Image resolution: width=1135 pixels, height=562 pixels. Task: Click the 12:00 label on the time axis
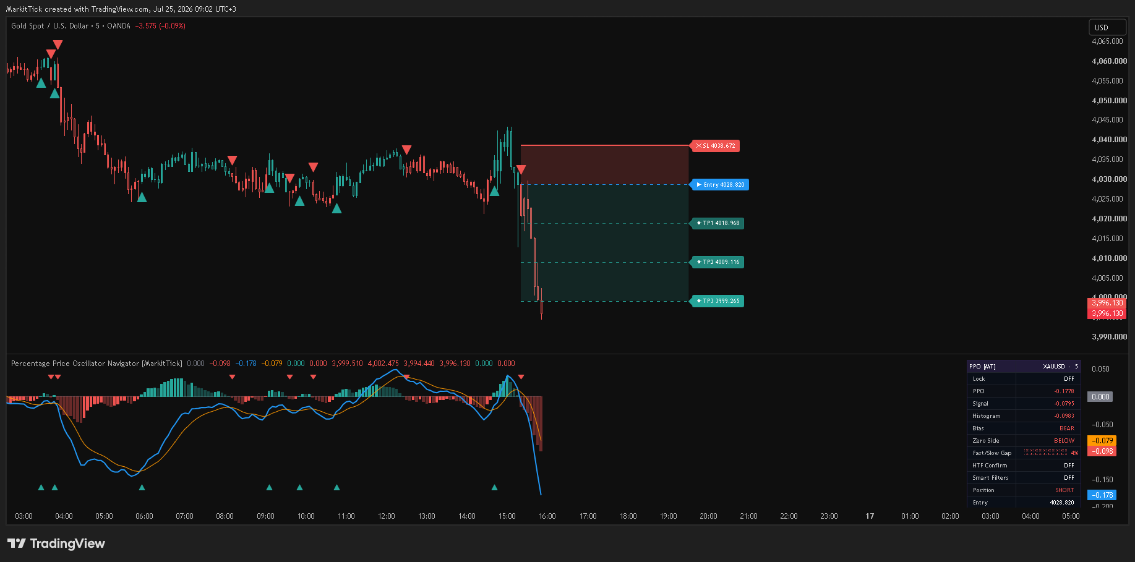coord(387,516)
